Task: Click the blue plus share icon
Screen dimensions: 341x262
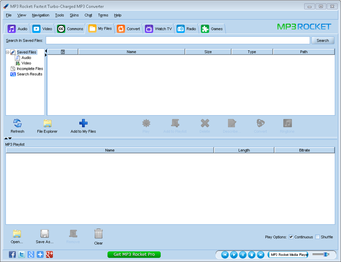Action: (40, 254)
